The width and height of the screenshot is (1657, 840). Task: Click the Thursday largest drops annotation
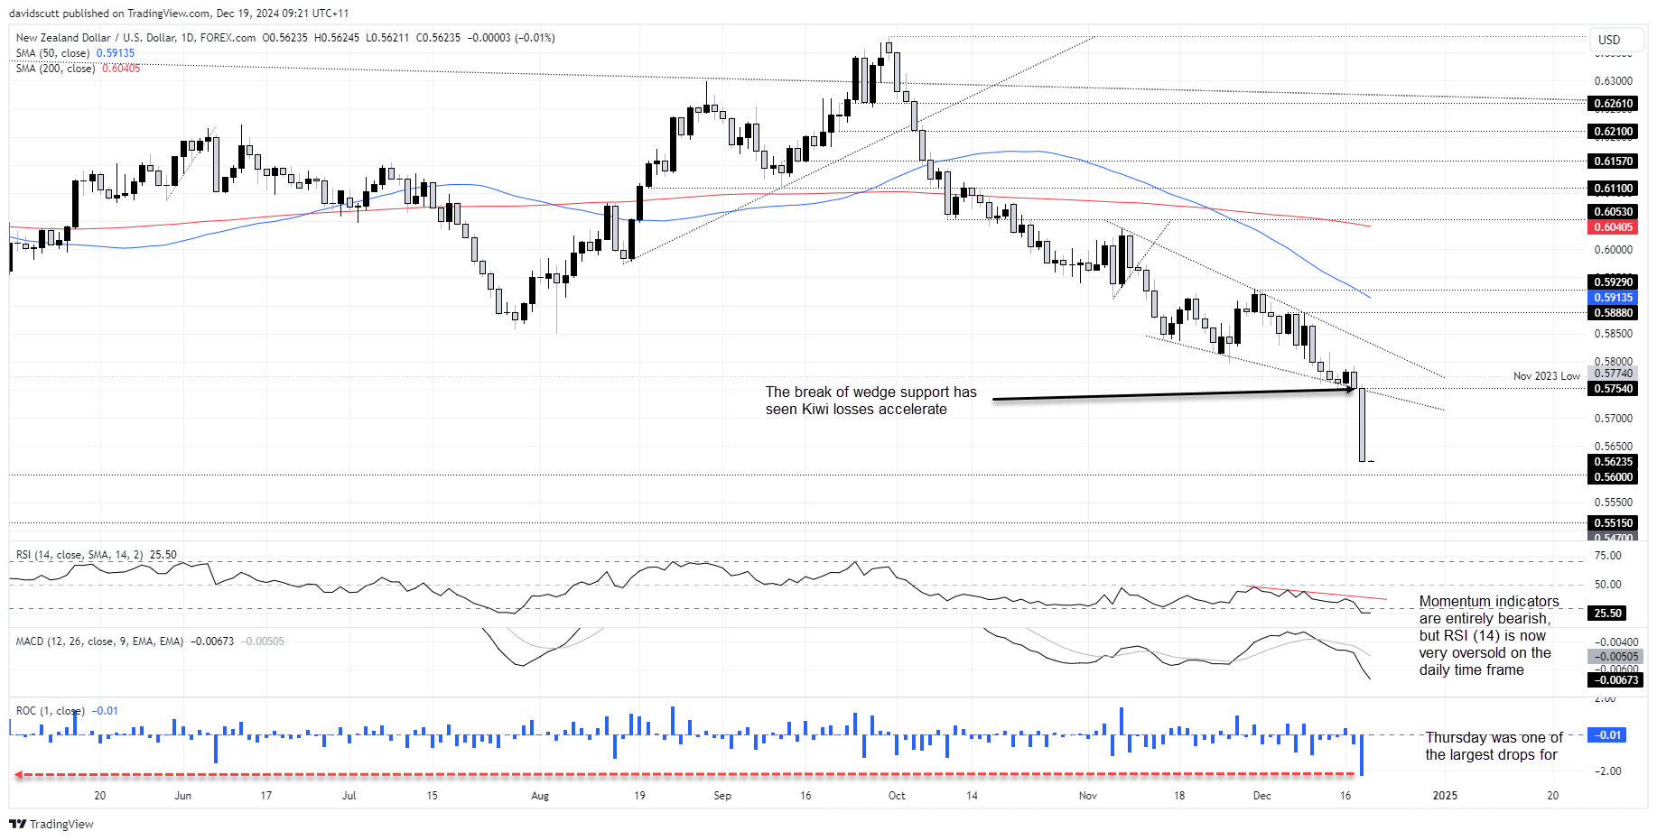(1494, 746)
